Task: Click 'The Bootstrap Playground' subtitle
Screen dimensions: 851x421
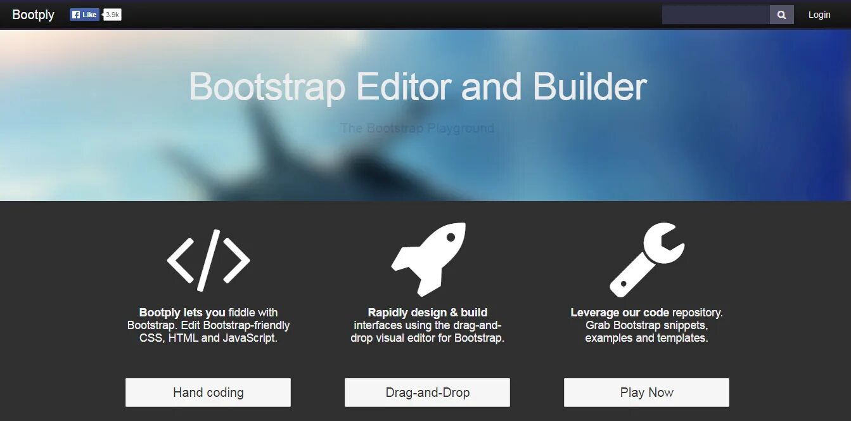Action: (x=417, y=128)
